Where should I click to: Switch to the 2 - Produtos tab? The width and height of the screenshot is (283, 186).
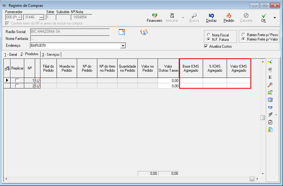click(x=30, y=54)
